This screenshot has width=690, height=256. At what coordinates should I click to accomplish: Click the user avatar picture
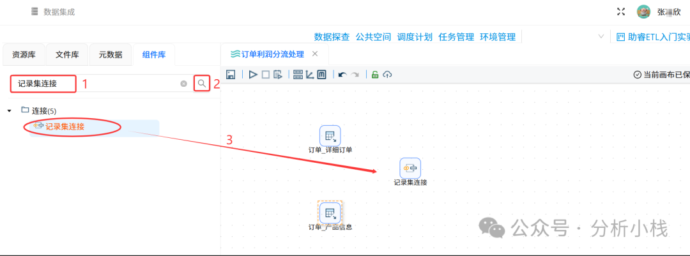[x=644, y=12]
